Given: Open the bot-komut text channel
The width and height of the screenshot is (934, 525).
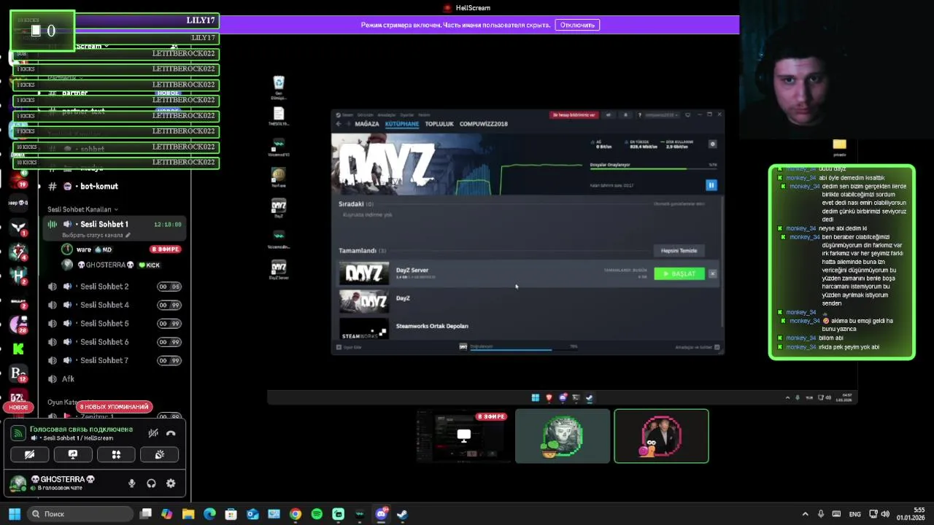Looking at the screenshot, I should 113,187.
